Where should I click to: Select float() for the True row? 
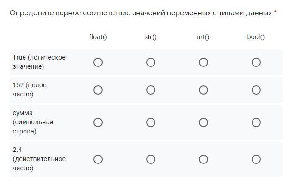tap(98, 62)
